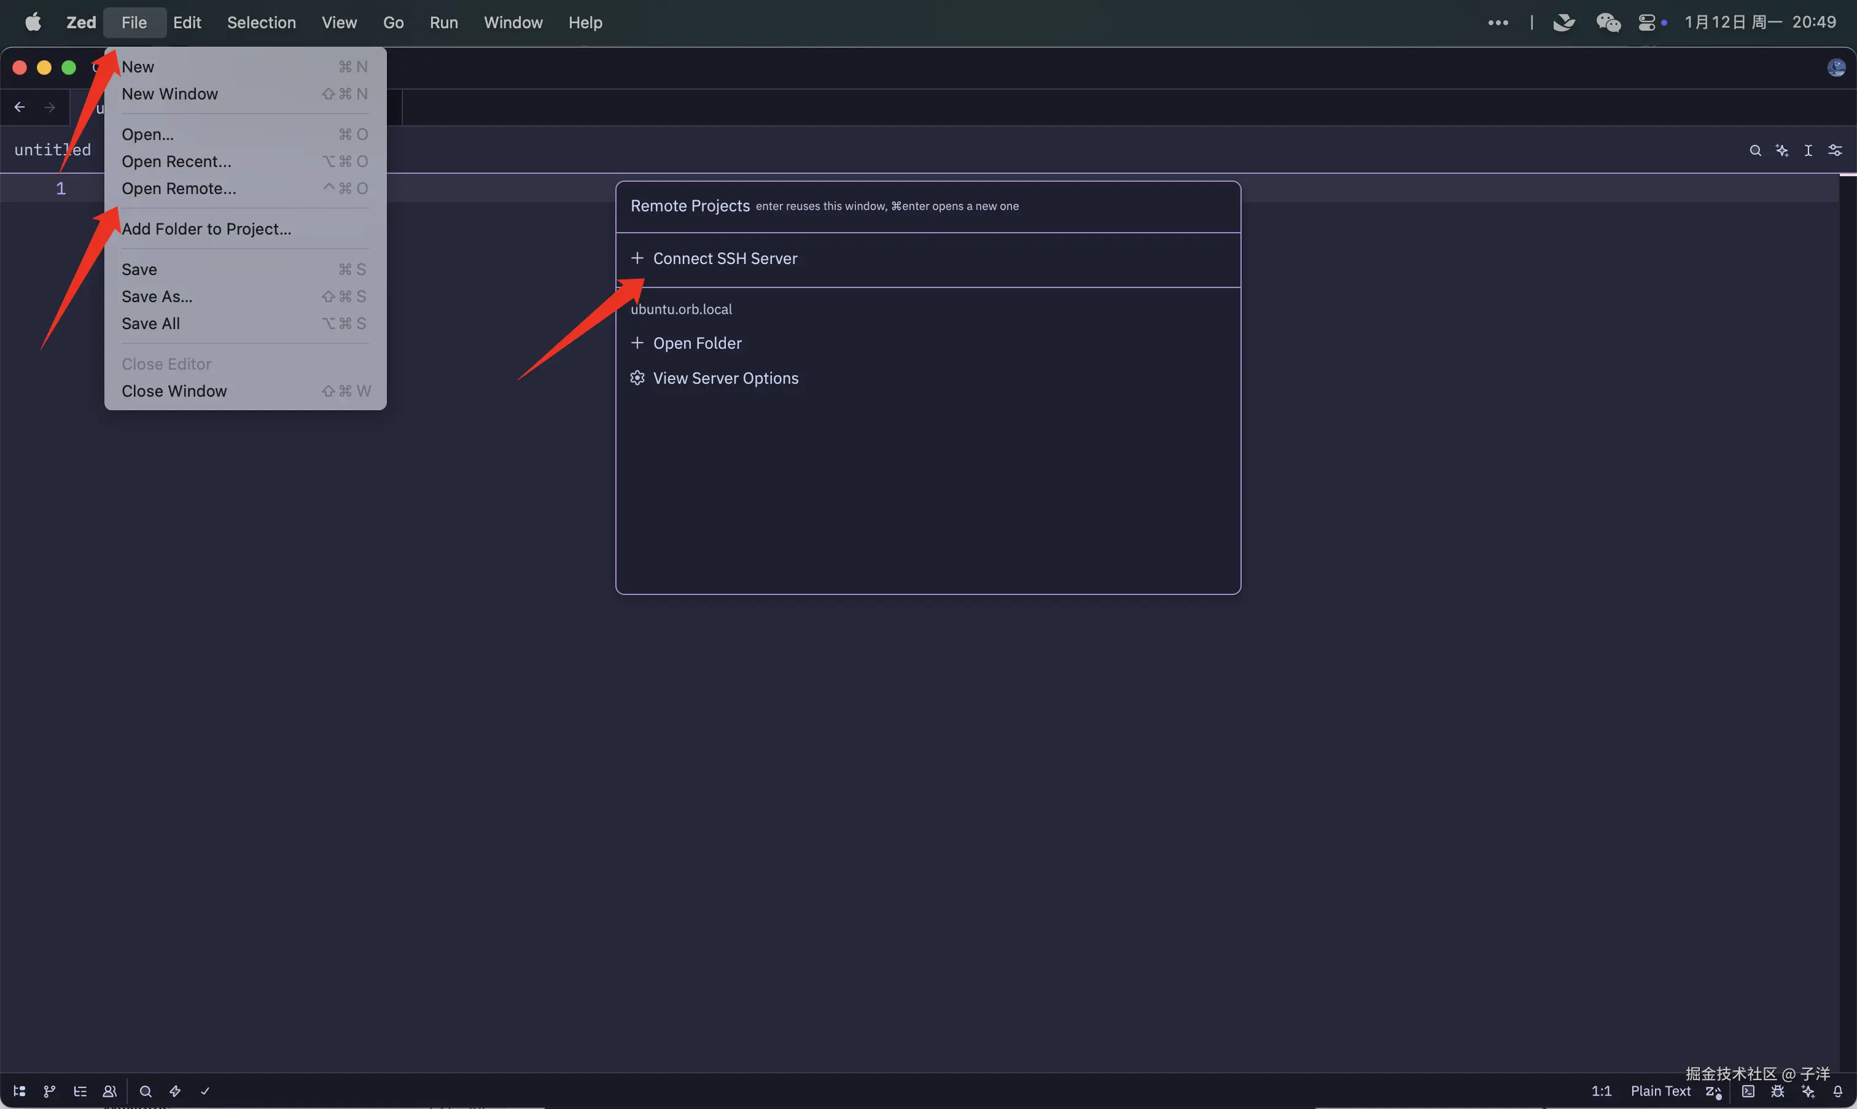Open the Plain Text language selector
This screenshot has width=1857, height=1109.
coord(1660,1091)
